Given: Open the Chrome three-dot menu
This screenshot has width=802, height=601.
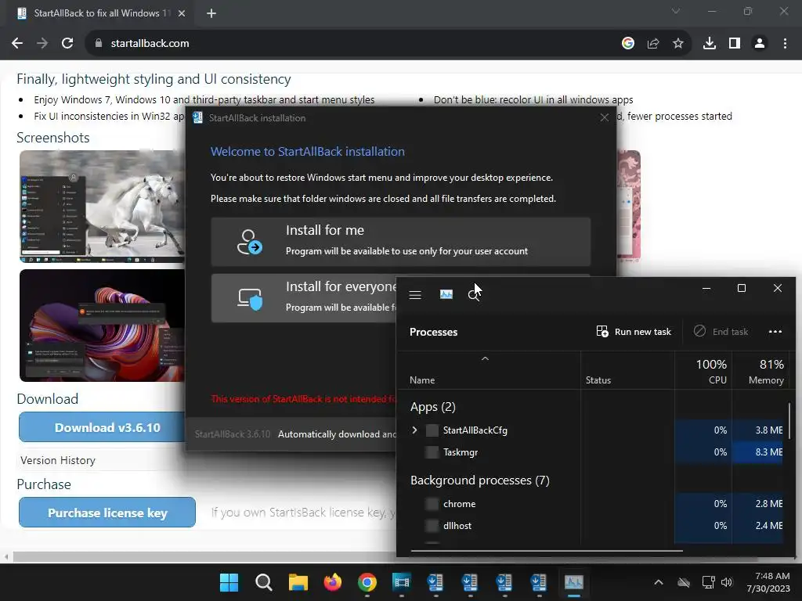Looking at the screenshot, I should point(785,44).
